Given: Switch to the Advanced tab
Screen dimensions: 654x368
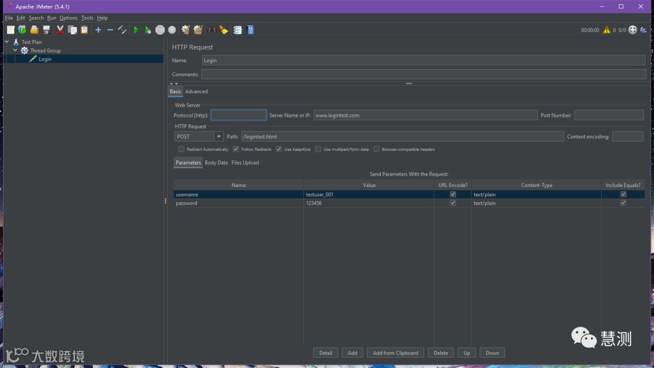Looking at the screenshot, I should [x=196, y=91].
